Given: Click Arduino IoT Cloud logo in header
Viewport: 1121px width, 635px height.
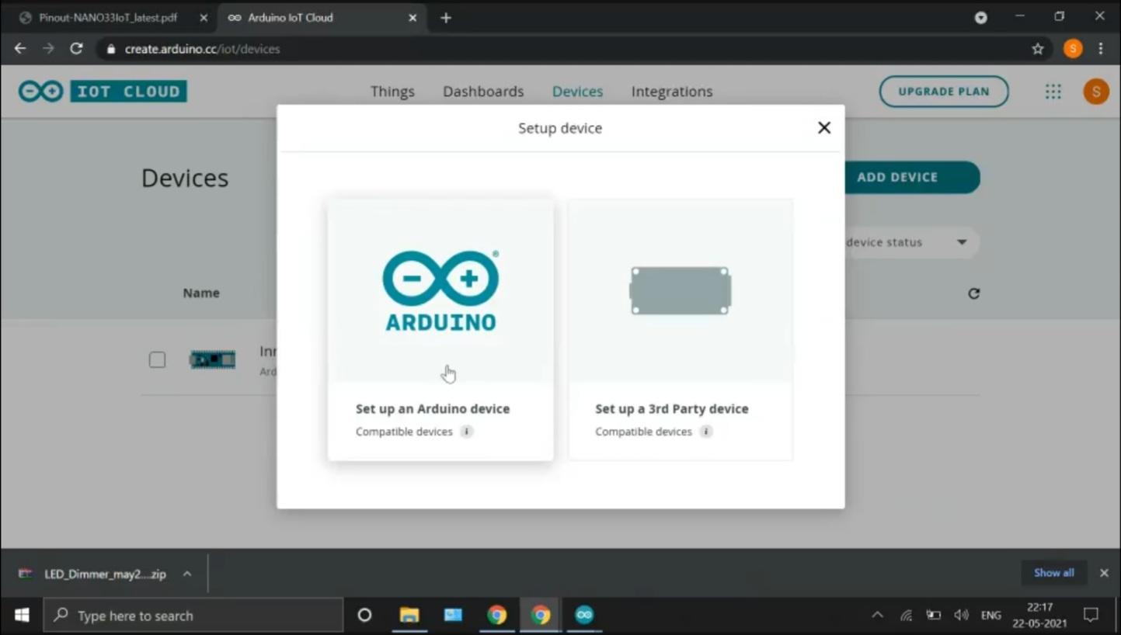Looking at the screenshot, I should [x=103, y=91].
